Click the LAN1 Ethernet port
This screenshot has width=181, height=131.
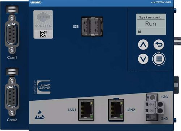click(86, 110)
